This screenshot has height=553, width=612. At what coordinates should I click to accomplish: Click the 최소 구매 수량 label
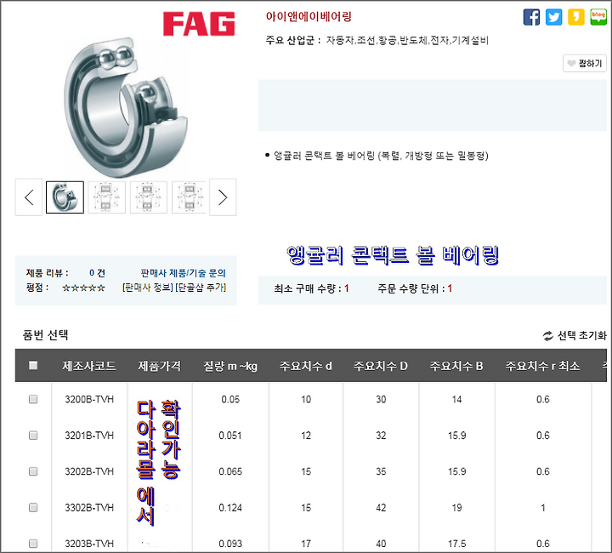coord(308,288)
